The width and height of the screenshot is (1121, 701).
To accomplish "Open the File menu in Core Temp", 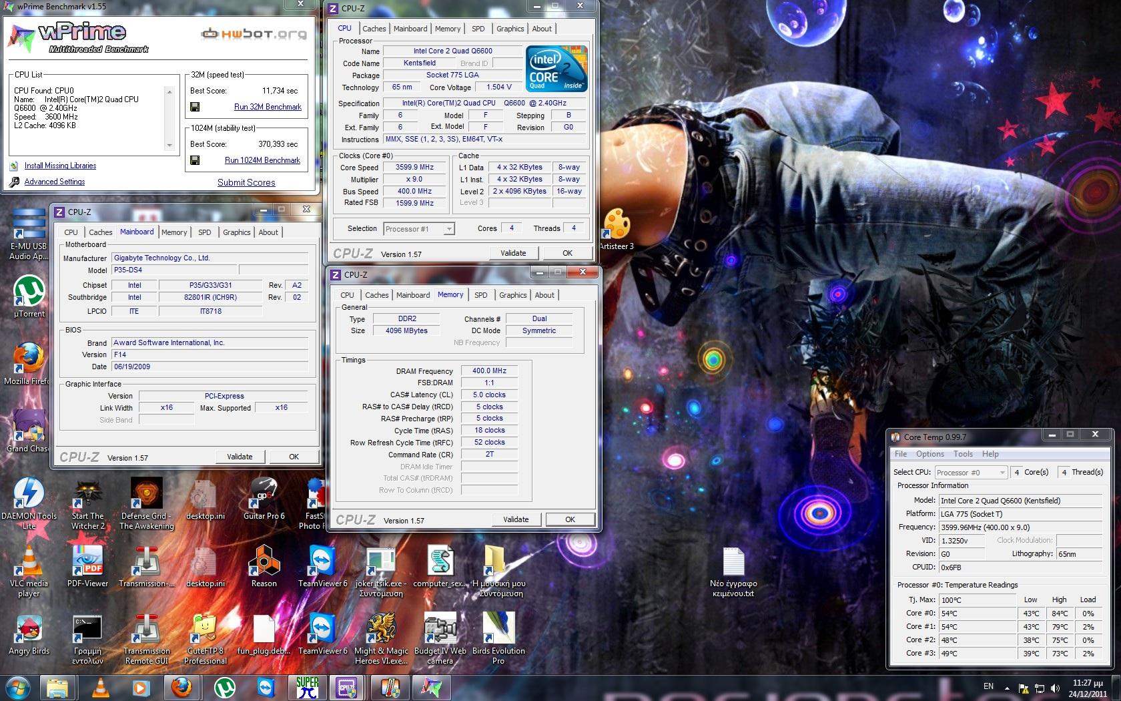I will pos(901,454).
